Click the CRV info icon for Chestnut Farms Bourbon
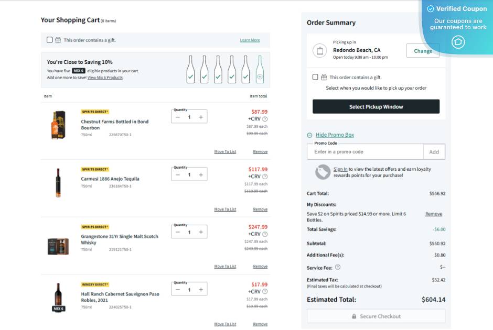The width and height of the screenshot is (493, 330). tap(265, 119)
